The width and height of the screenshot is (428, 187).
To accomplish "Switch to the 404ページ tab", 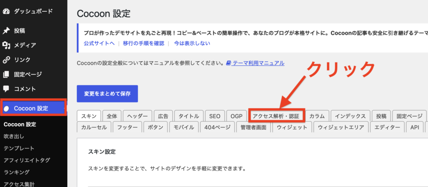I will pyautogui.click(x=217, y=127).
